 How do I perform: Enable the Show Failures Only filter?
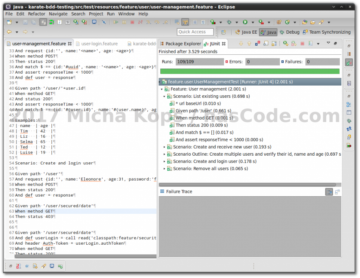(x=258, y=43)
